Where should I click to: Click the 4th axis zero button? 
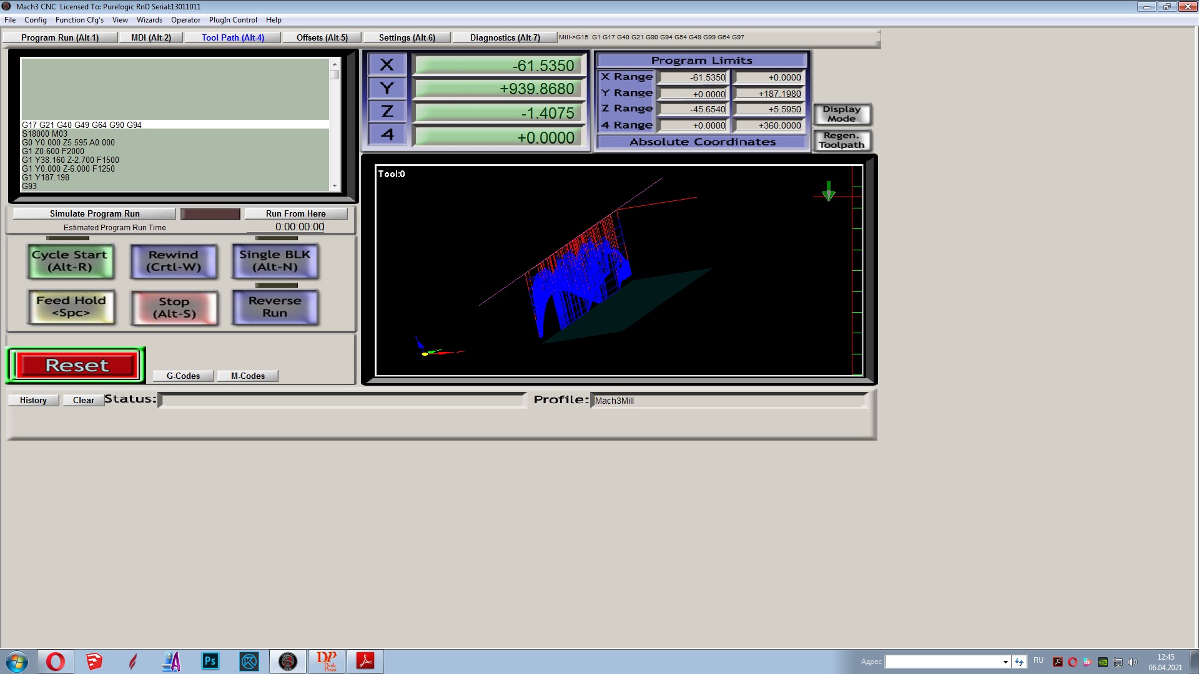click(x=387, y=135)
